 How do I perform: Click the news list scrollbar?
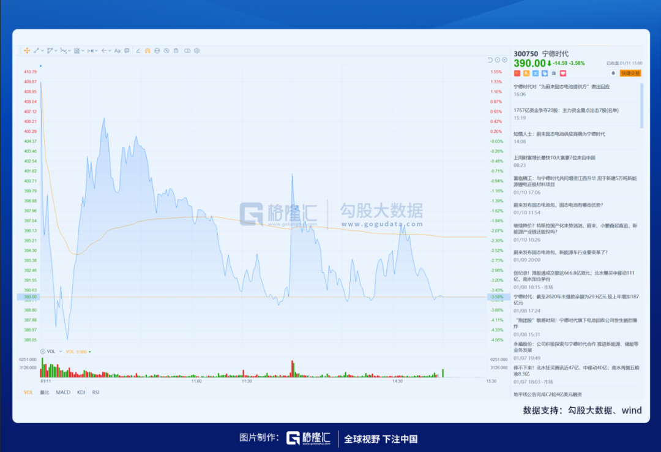coord(641,105)
